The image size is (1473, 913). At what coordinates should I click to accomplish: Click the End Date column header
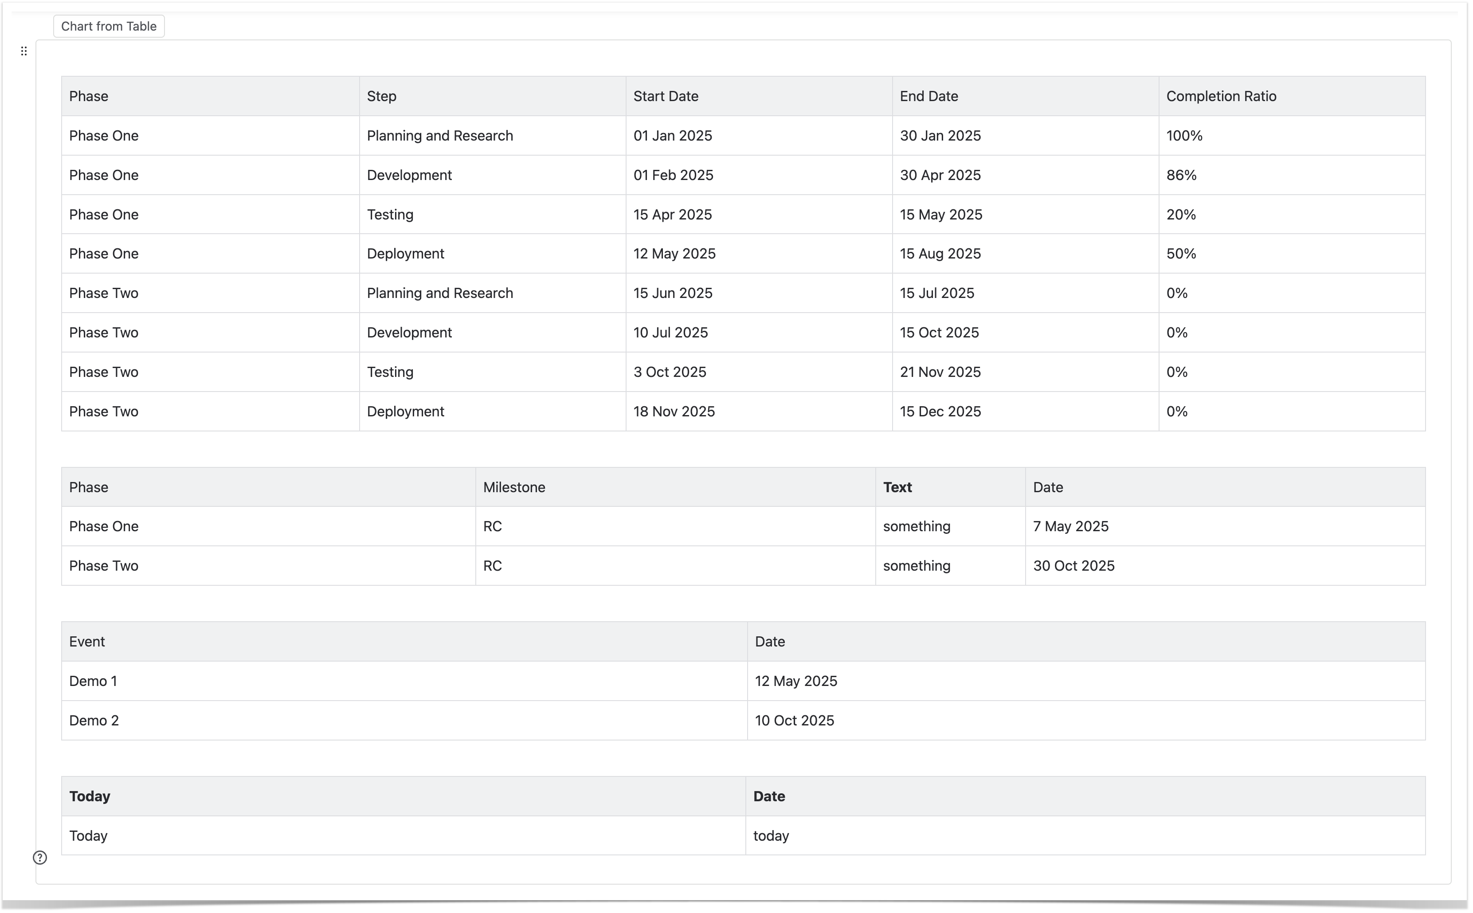point(928,96)
